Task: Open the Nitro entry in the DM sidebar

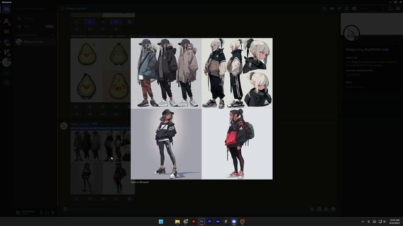Action: tap(35, 26)
